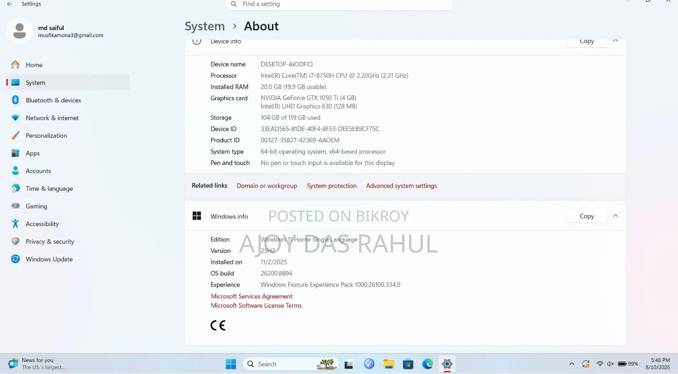678x374 pixels.
Task: Open Network & internet via its Wi-Fi icon
Action: [15, 118]
